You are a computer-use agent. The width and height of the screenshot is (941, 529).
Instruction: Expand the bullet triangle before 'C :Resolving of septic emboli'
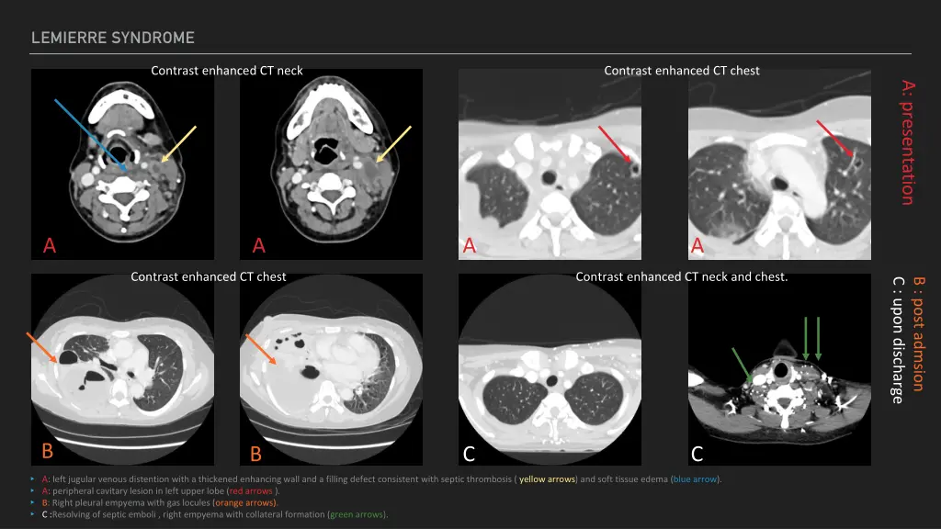point(34,514)
